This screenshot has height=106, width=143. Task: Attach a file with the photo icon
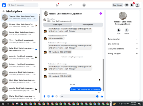tap(49, 96)
